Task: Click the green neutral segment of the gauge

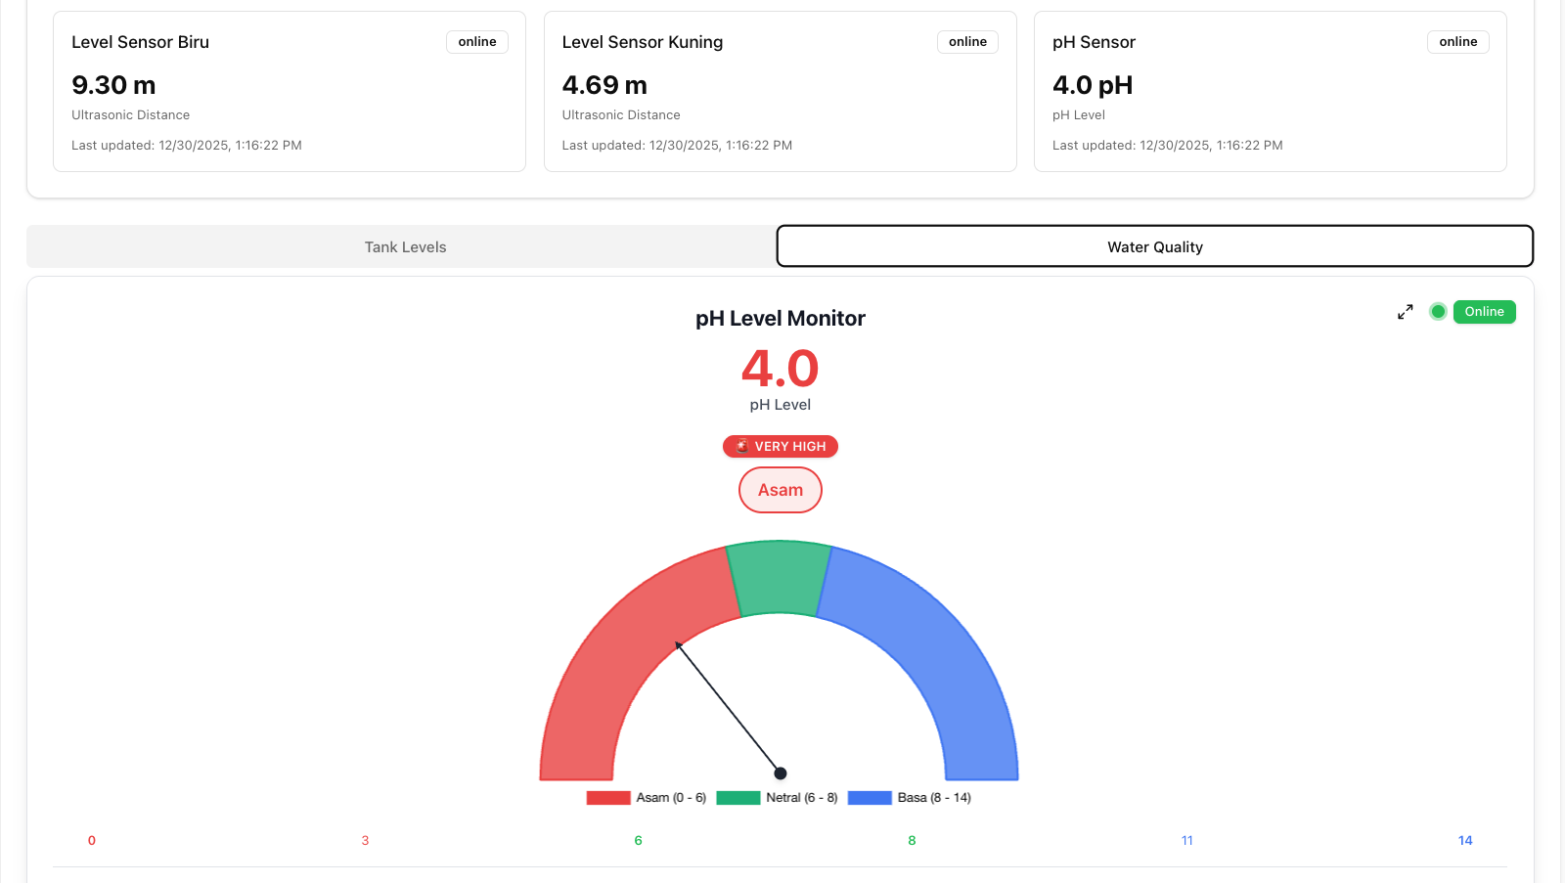Action: 780,578
